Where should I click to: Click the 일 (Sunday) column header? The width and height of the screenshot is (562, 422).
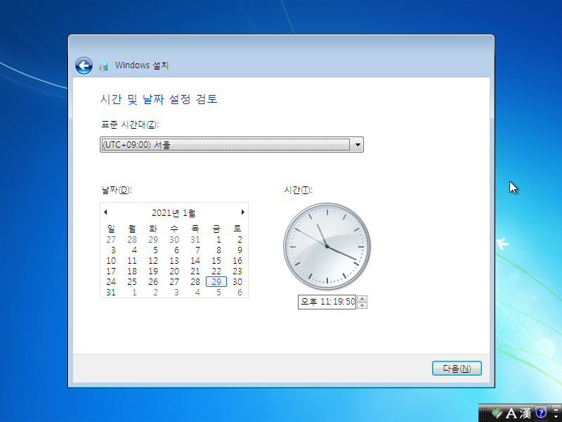[111, 228]
